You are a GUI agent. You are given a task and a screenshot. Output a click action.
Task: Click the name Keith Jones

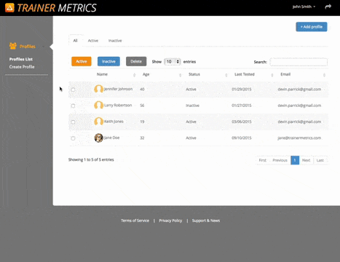coord(114,122)
